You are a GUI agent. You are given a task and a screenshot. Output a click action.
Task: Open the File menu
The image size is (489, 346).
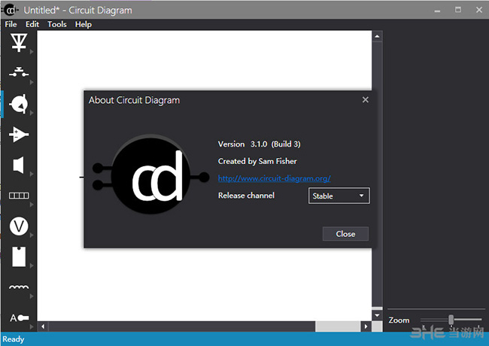click(11, 24)
